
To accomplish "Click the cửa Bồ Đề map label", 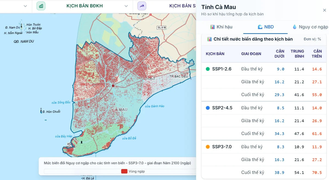I will [129, 138].
